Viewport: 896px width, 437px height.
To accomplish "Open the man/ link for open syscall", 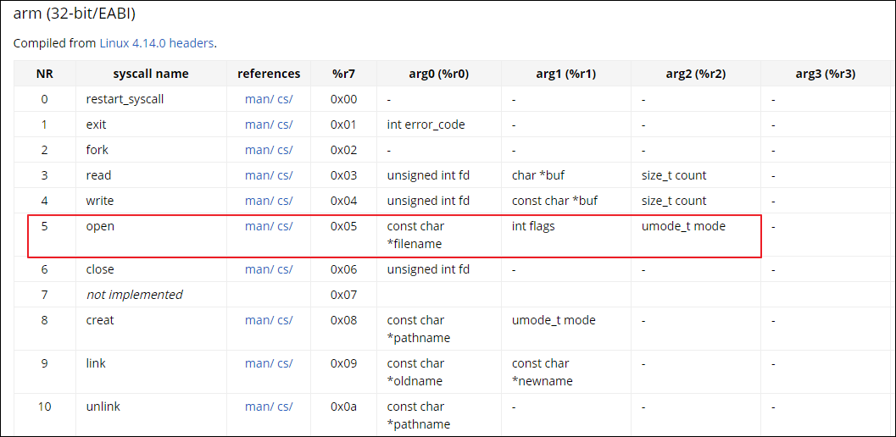I will 260,226.
